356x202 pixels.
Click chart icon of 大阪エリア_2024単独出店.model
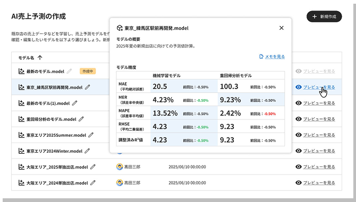(x=21, y=183)
